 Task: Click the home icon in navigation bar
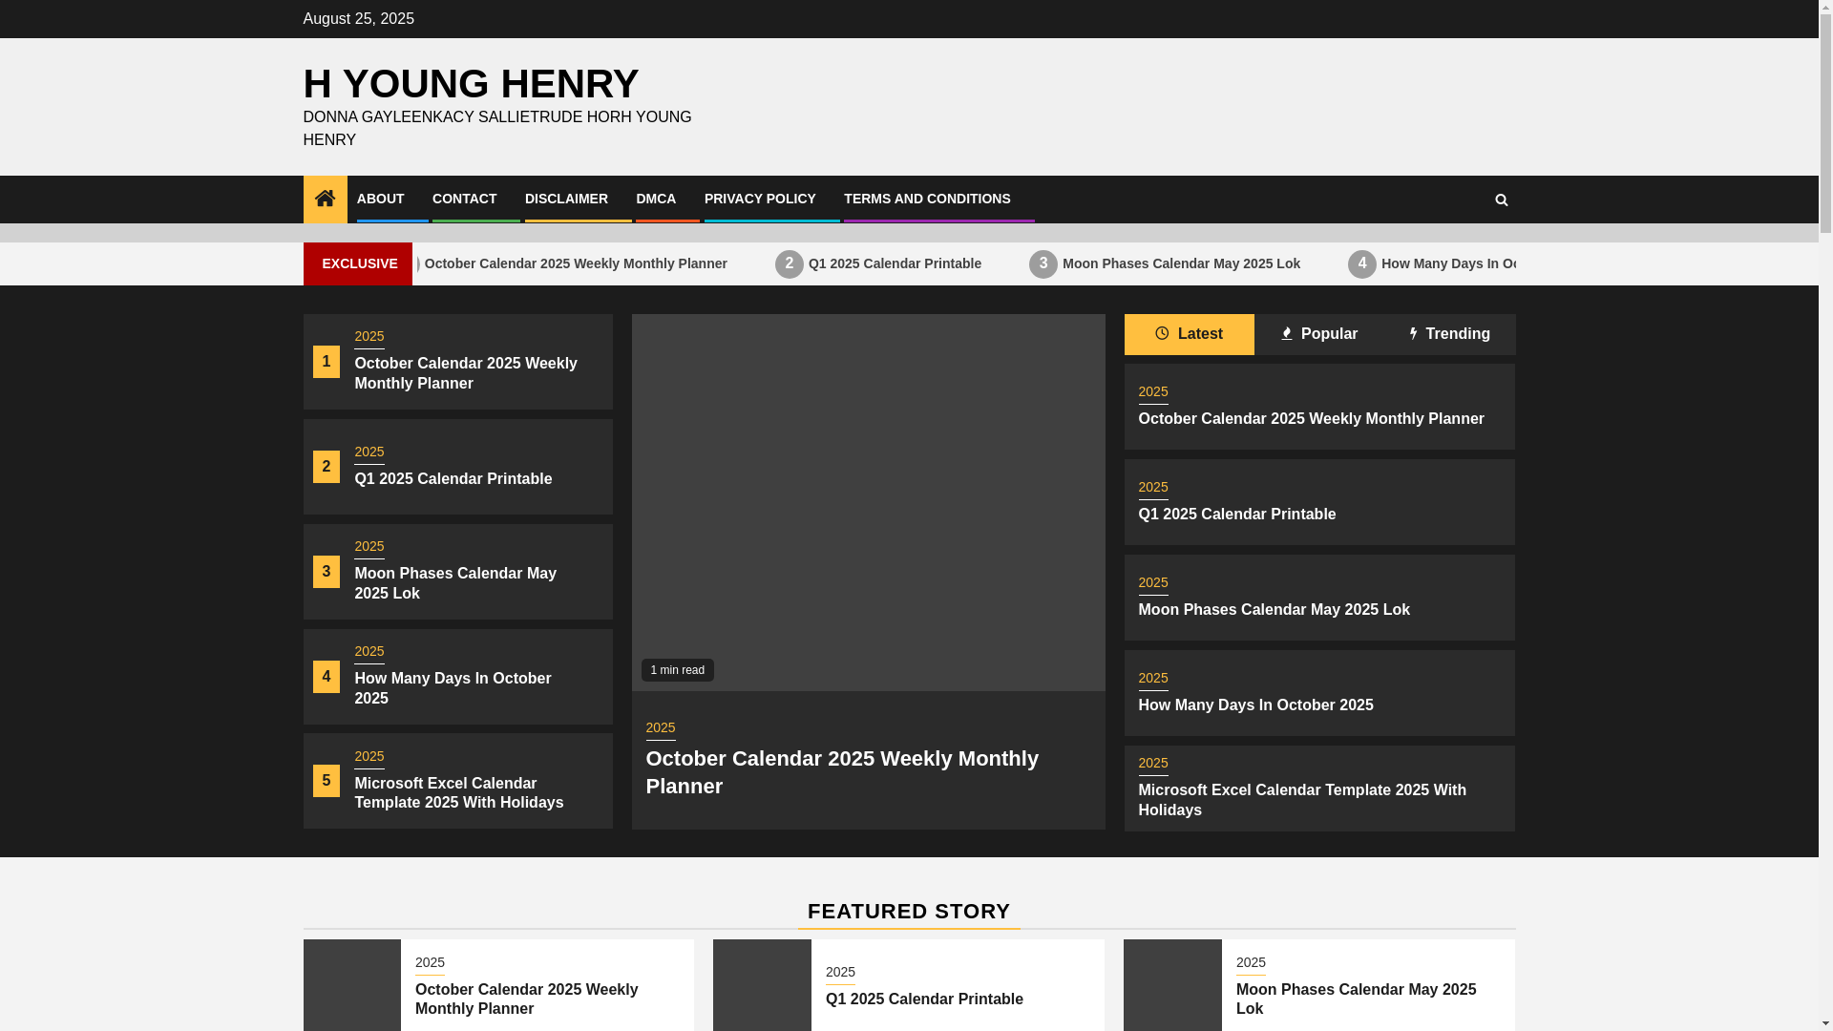pos(325,199)
